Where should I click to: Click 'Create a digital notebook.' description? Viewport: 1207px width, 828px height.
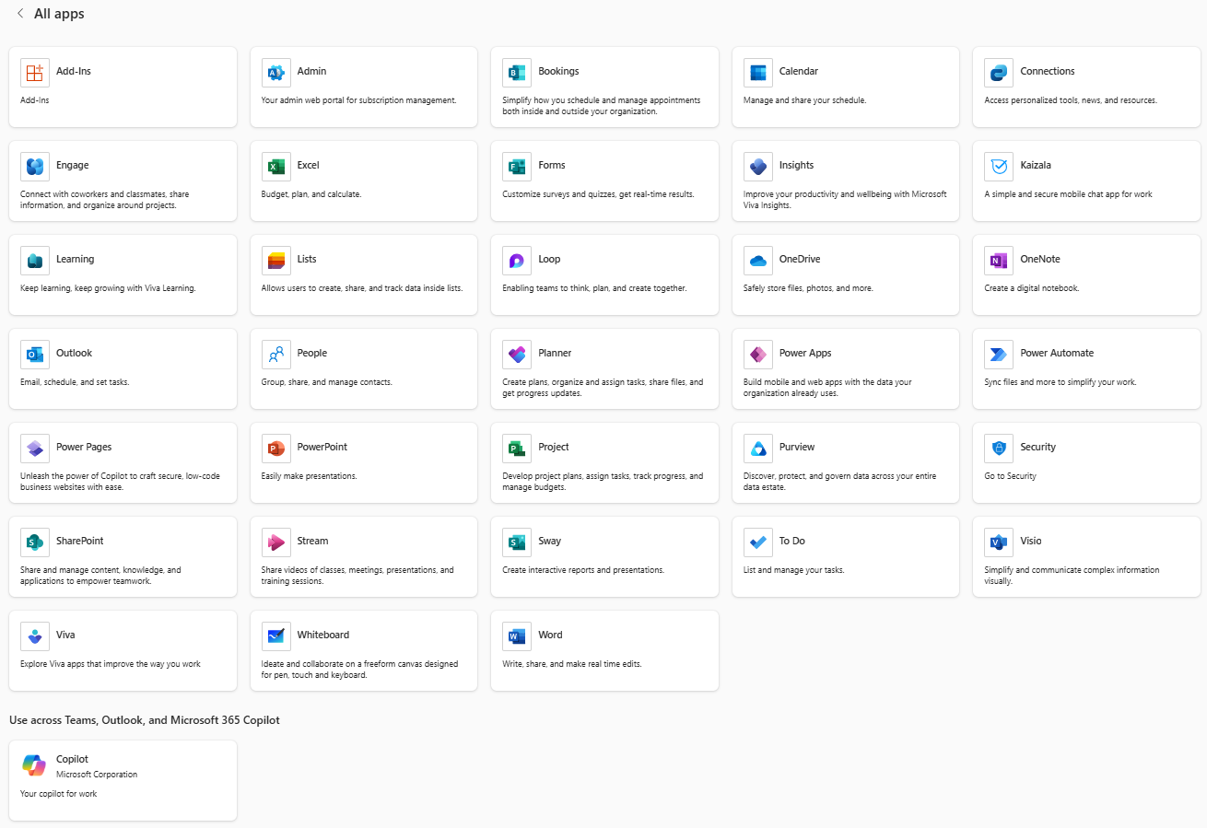(1031, 288)
